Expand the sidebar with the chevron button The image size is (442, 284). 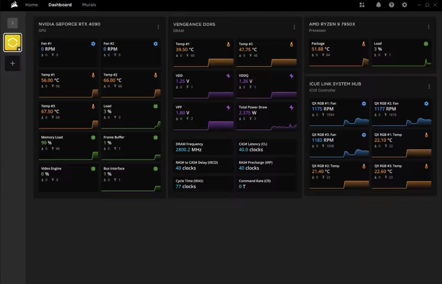pyautogui.click(x=13, y=23)
